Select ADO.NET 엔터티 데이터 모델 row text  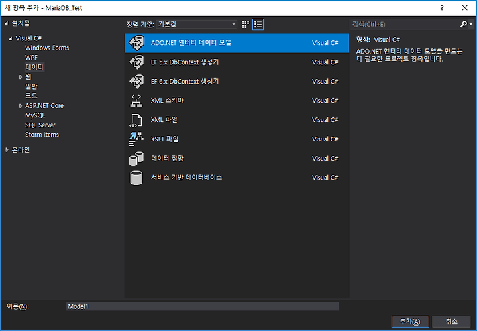pos(191,43)
